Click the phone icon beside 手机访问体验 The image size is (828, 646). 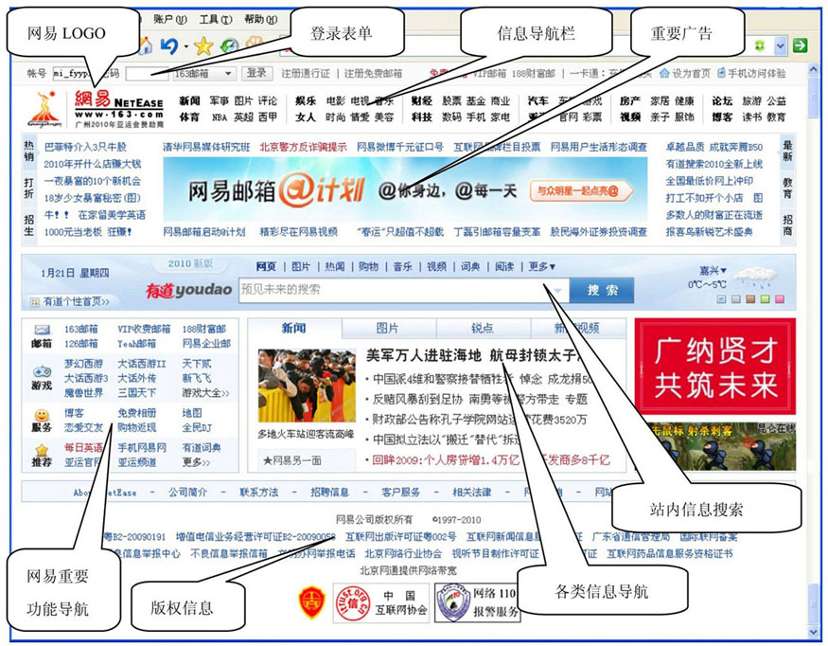click(x=721, y=73)
